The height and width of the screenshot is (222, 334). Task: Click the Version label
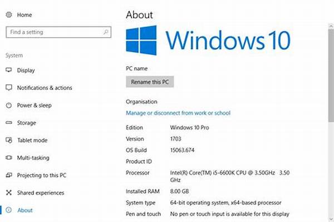[135, 139]
